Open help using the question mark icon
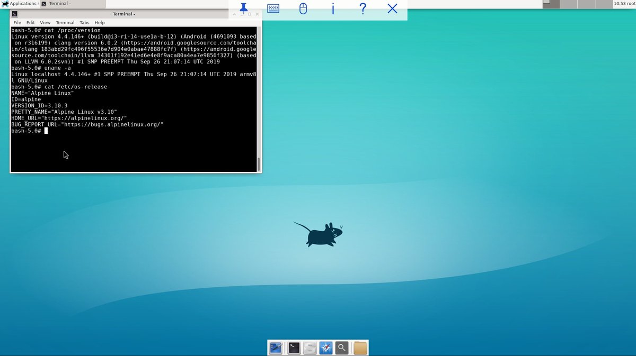The height and width of the screenshot is (356, 636). (x=363, y=8)
